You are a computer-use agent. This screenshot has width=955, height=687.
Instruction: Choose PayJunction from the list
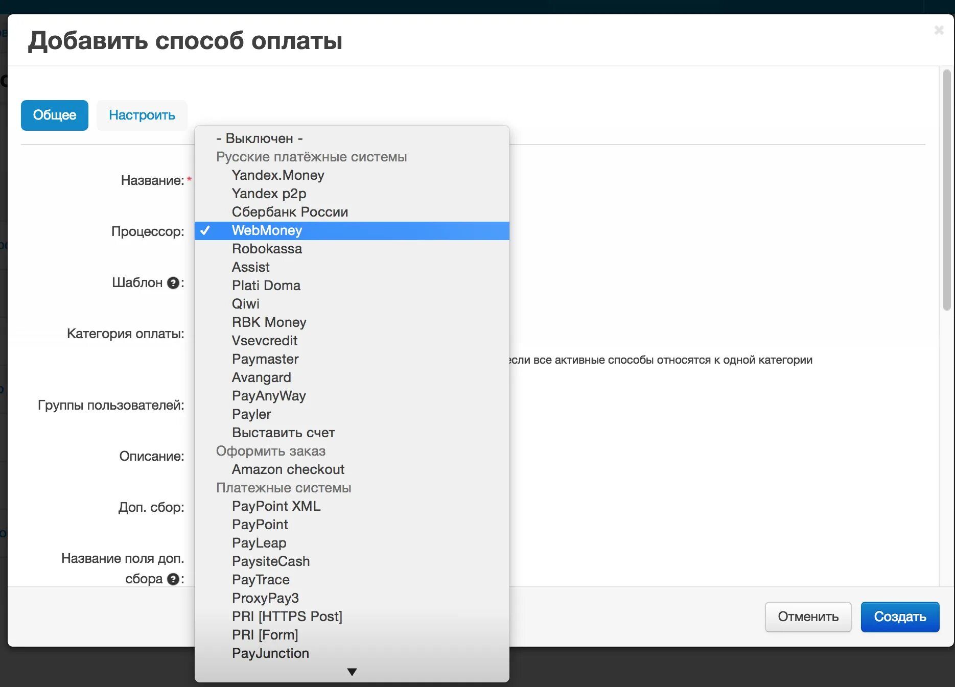click(x=352, y=653)
